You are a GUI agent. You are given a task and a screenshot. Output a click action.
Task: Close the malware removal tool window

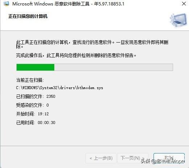(x=184, y=4)
